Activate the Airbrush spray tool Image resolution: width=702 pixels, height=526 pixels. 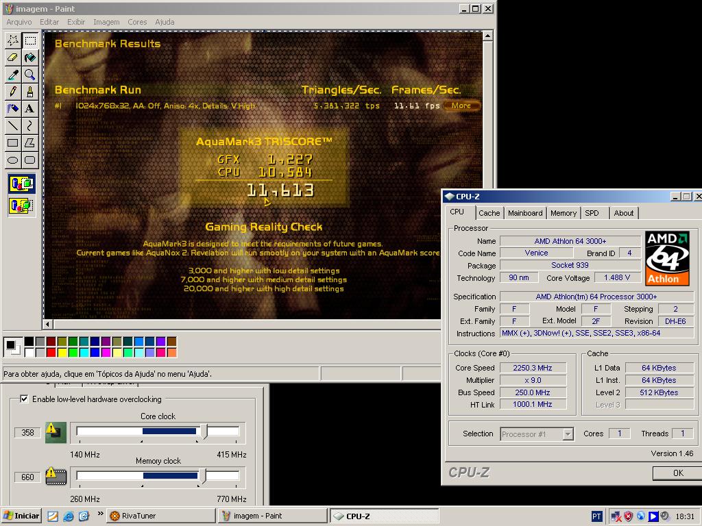[x=13, y=109]
